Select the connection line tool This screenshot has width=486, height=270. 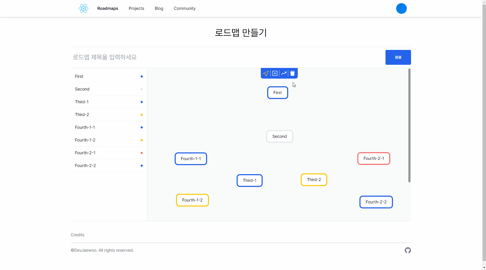284,73
